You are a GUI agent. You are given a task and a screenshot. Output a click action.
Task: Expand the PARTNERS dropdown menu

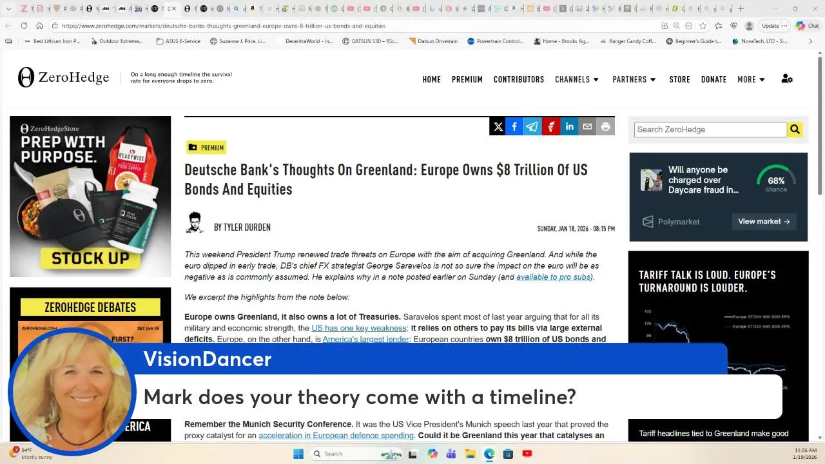pos(634,79)
